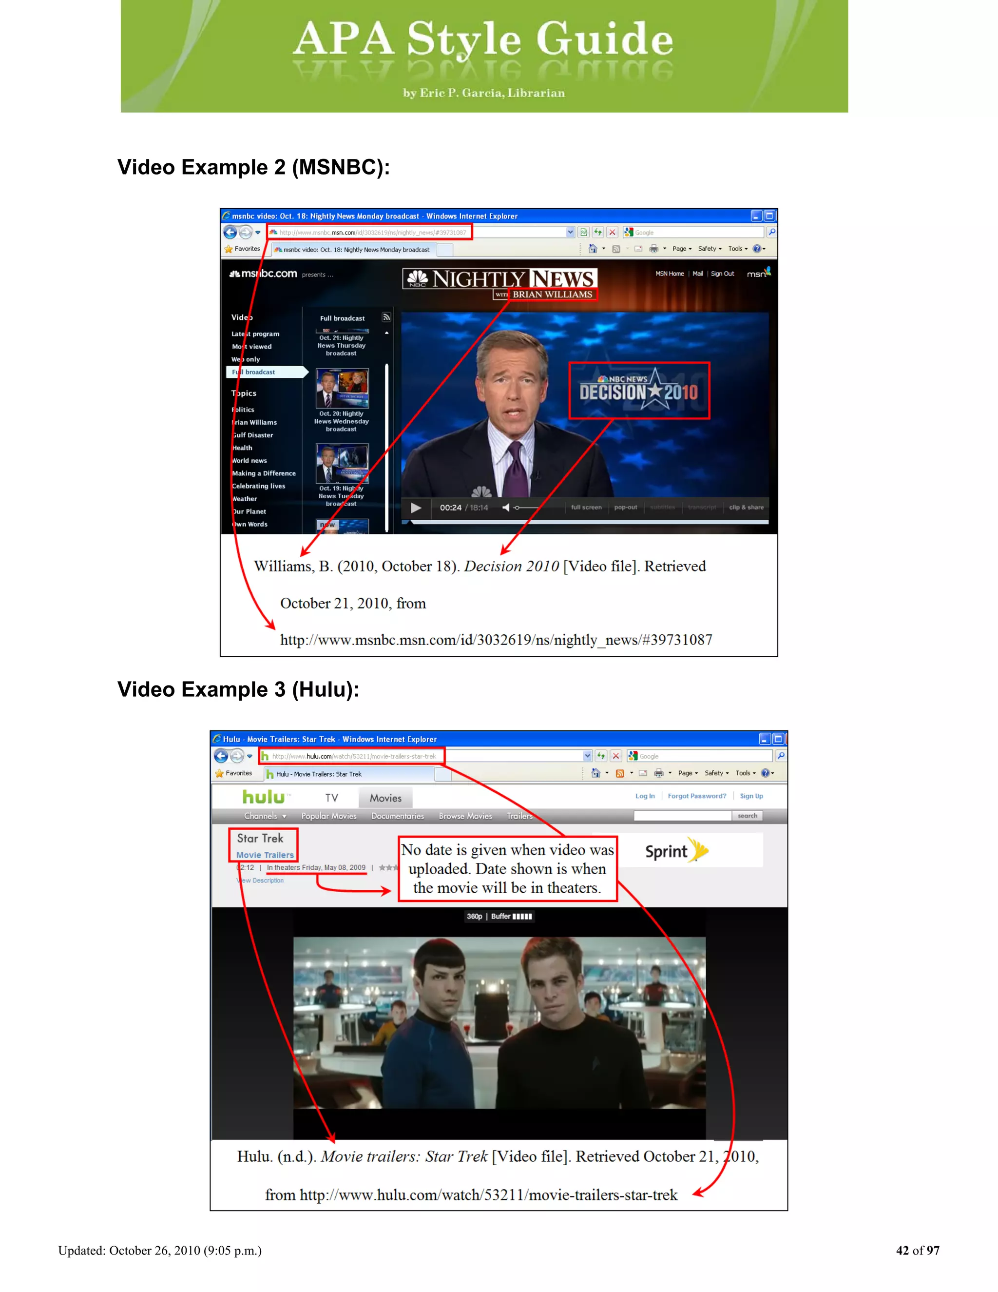Stop loading the Hulu page
Screen dimensions: 998x1292
[x=615, y=756]
